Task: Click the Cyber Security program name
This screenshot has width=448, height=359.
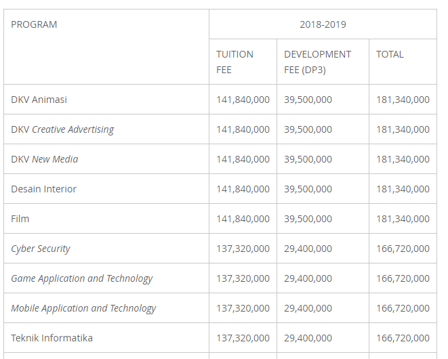Action: pos(41,249)
